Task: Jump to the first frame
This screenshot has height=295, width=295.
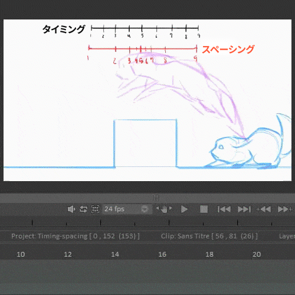Action: (x=224, y=209)
